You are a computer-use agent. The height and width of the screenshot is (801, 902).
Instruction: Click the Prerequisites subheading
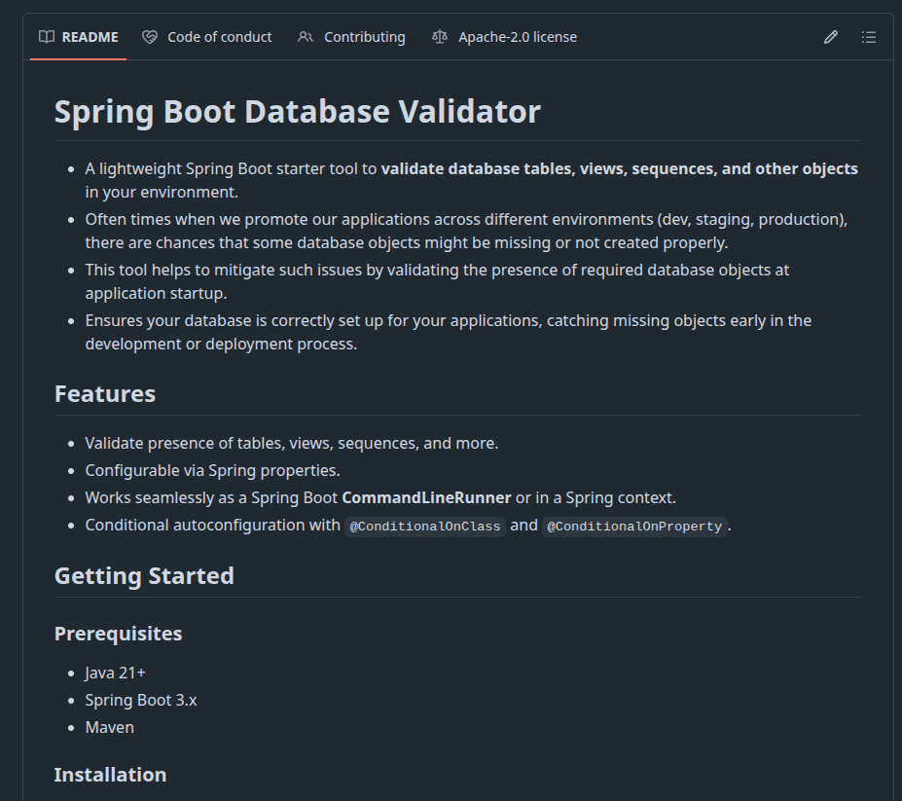[x=118, y=634]
